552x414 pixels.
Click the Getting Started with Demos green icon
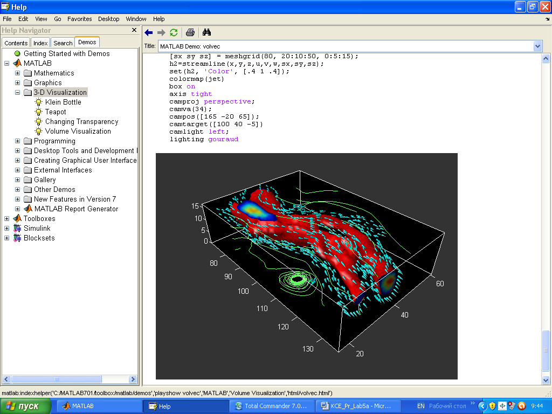[x=17, y=53]
